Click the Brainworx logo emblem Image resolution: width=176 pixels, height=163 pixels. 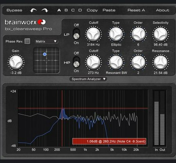click(42, 22)
